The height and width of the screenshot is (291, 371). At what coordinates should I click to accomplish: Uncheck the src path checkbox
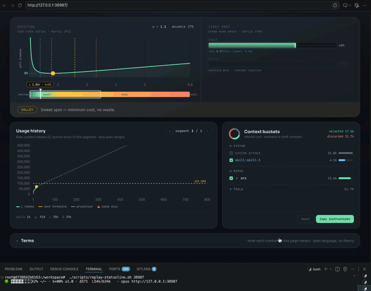(x=231, y=178)
